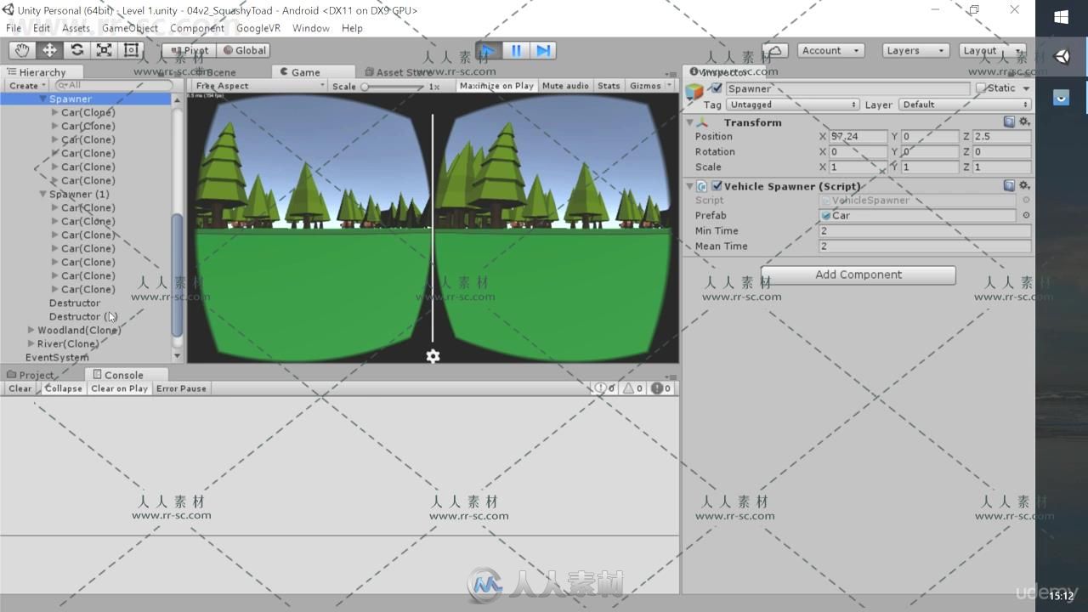Pause the running game
Viewport: 1088px width, 612px height.
516,51
